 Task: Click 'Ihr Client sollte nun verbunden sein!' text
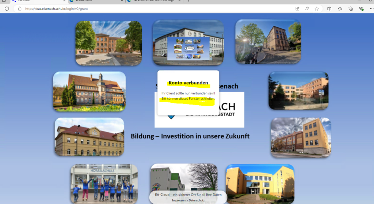188,93
